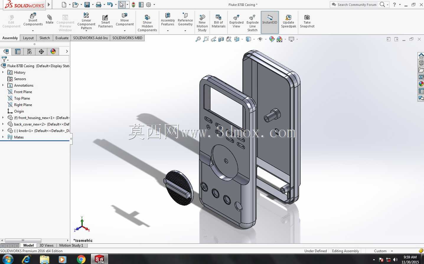The image size is (424, 264).
Task: Create an Exploded View
Action: (237, 21)
